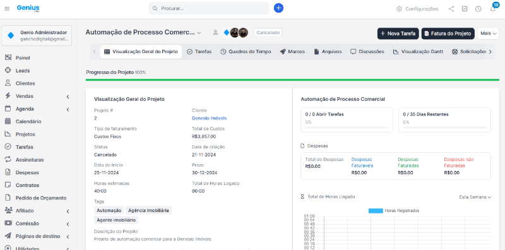Open Despesas in sidebar
Screen dimensions: 505x250
(27, 173)
